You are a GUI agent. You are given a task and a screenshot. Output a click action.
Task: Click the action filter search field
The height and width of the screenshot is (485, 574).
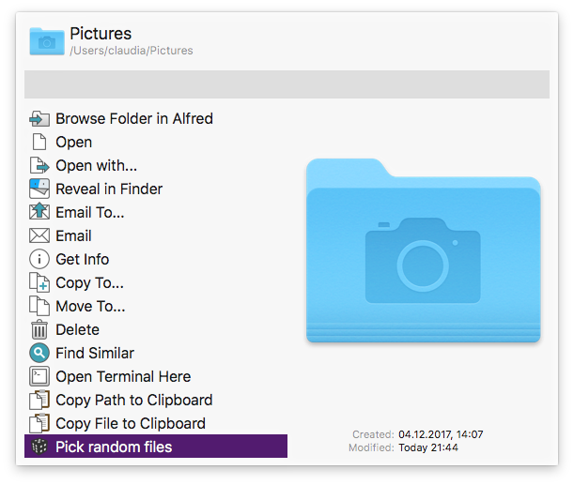coord(287,84)
